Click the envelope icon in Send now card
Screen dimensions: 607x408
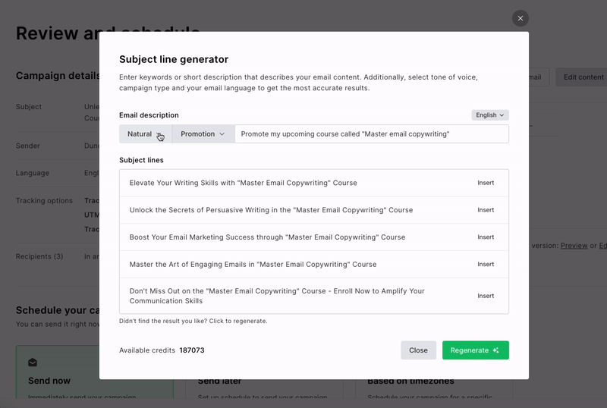click(x=33, y=362)
